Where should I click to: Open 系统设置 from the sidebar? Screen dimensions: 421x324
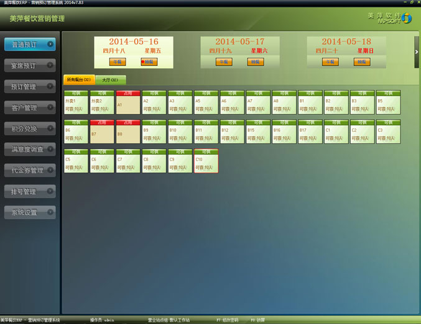pos(29,212)
